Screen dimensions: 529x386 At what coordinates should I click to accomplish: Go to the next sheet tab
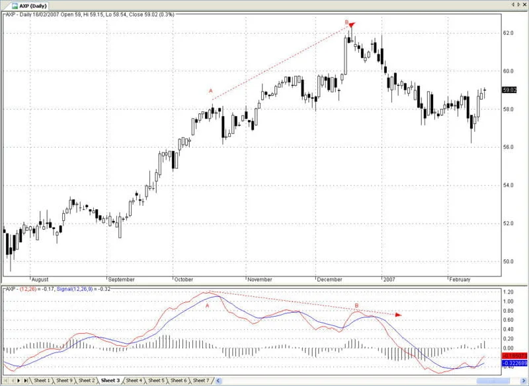(19, 381)
